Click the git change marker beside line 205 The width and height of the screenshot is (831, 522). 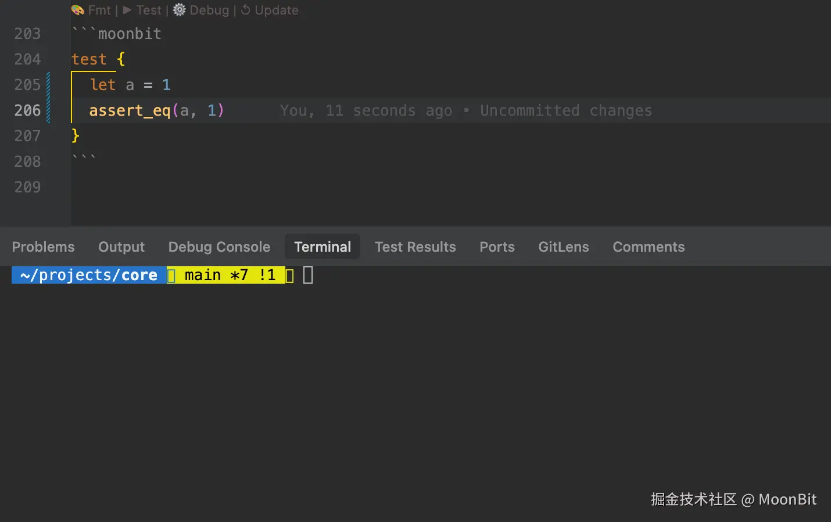tap(48, 85)
